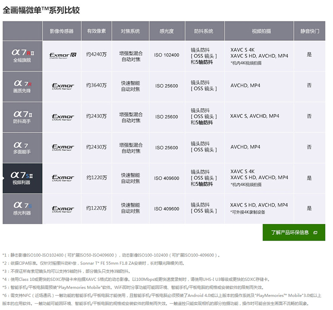Click ISO 25600 in the α7II row
Image resolution: width=333 pixels, height=310 pixels.
pos(167,117)
